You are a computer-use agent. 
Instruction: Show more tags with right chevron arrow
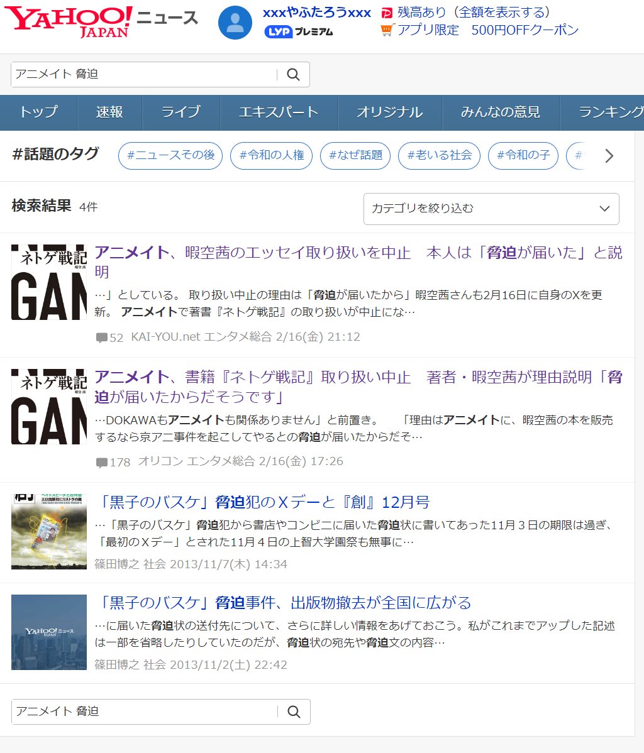tap(609, 156)
